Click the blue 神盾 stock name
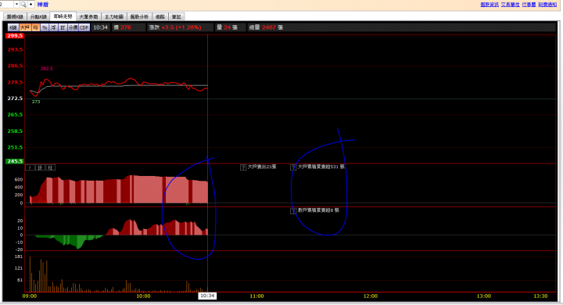The image size is (563, 305). click(43, 5)
